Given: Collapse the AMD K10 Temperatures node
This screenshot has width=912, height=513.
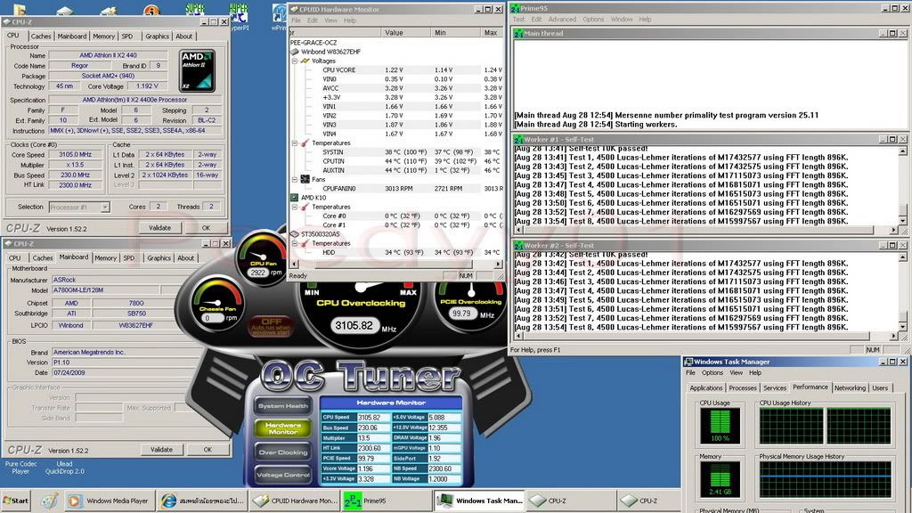Looking at the screenshot, I should click(294, 207).
